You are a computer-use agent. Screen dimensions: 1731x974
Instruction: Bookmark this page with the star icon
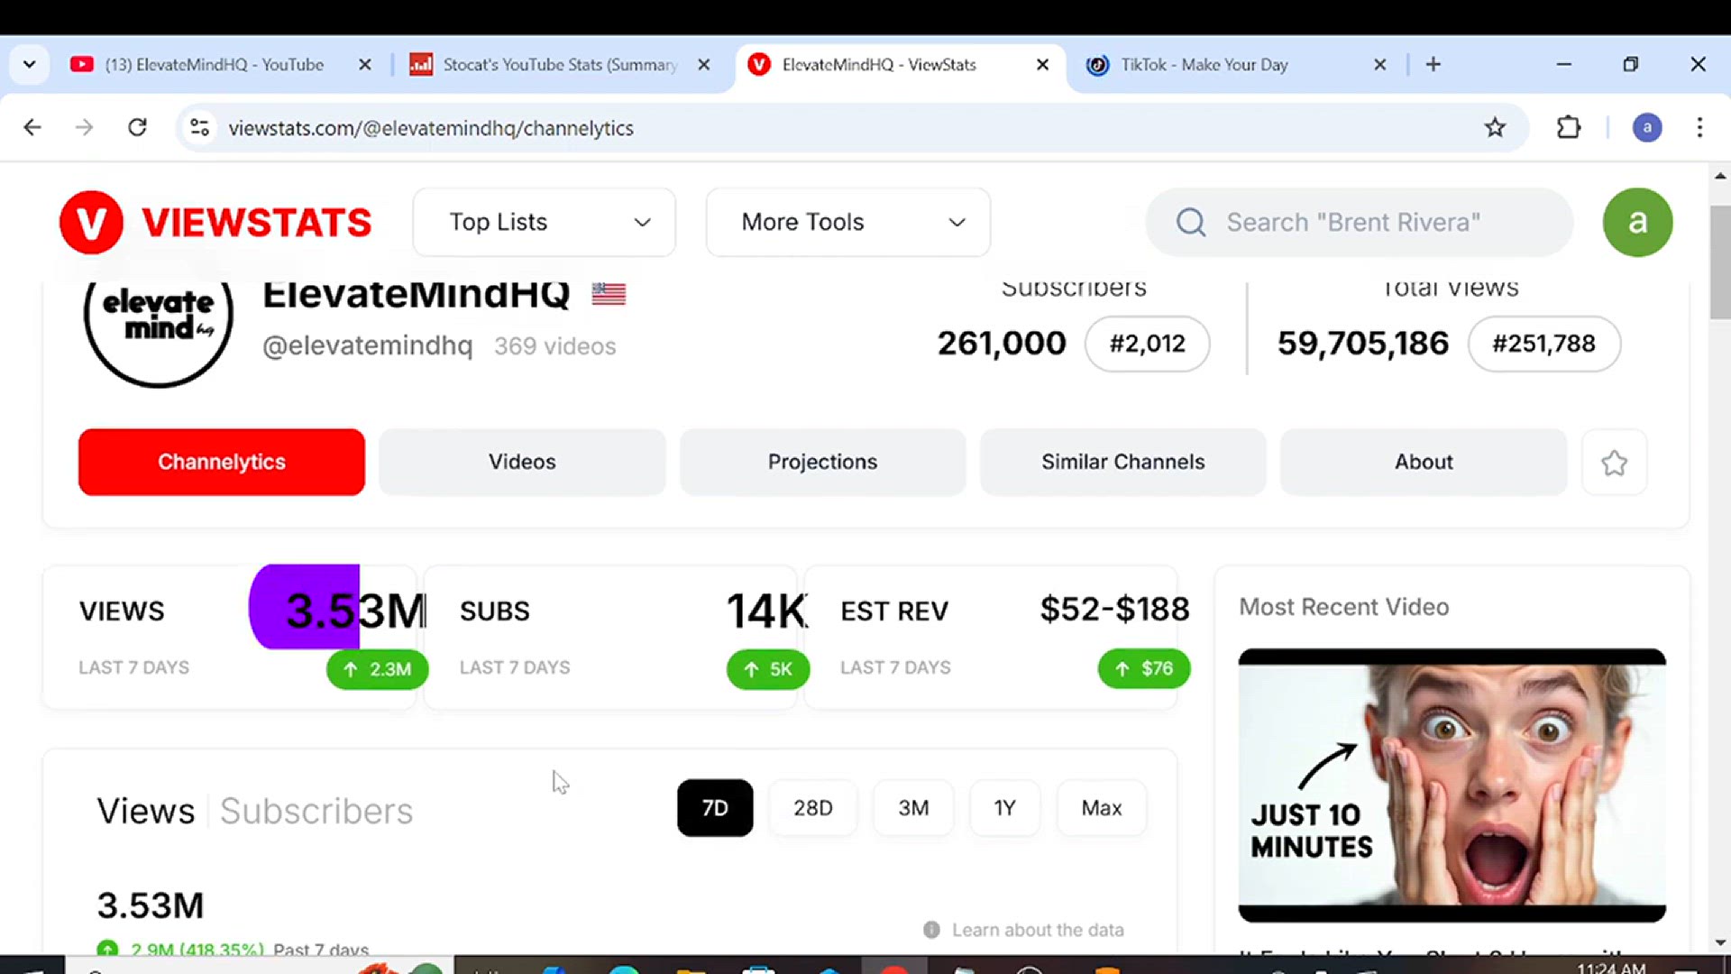pos(1495,128)
